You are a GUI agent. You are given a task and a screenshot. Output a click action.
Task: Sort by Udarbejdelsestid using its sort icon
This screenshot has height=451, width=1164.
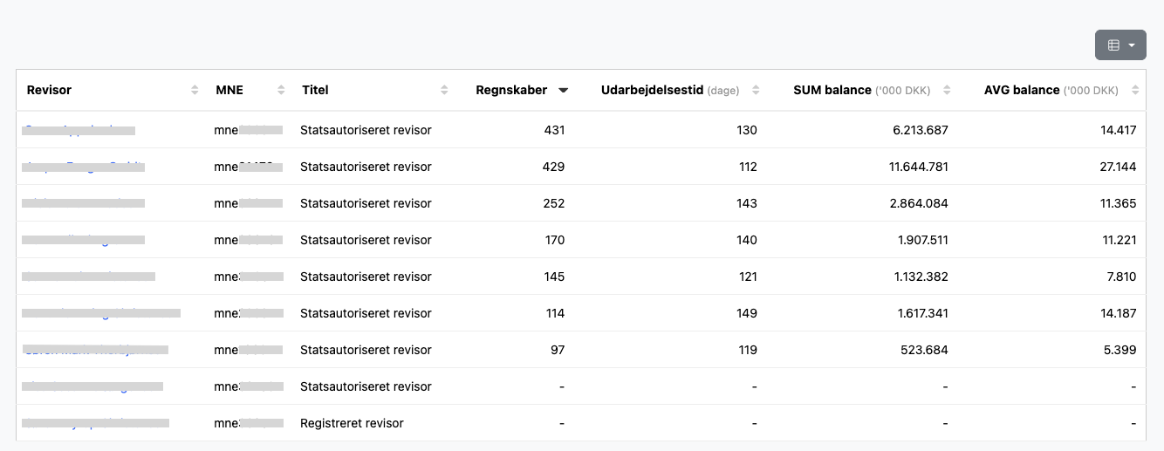(756, 90)
